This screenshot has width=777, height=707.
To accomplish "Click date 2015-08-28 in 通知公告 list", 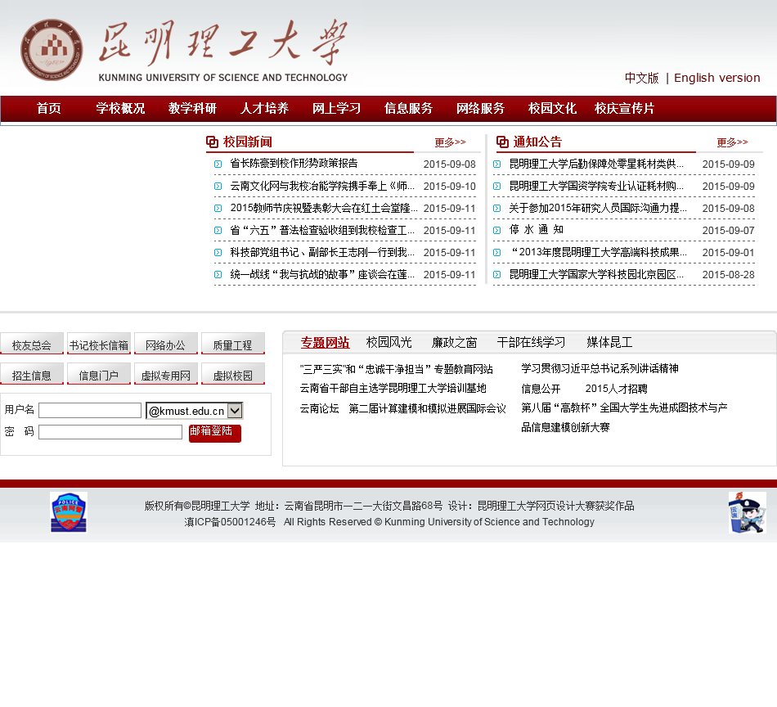I will [729, 275].
